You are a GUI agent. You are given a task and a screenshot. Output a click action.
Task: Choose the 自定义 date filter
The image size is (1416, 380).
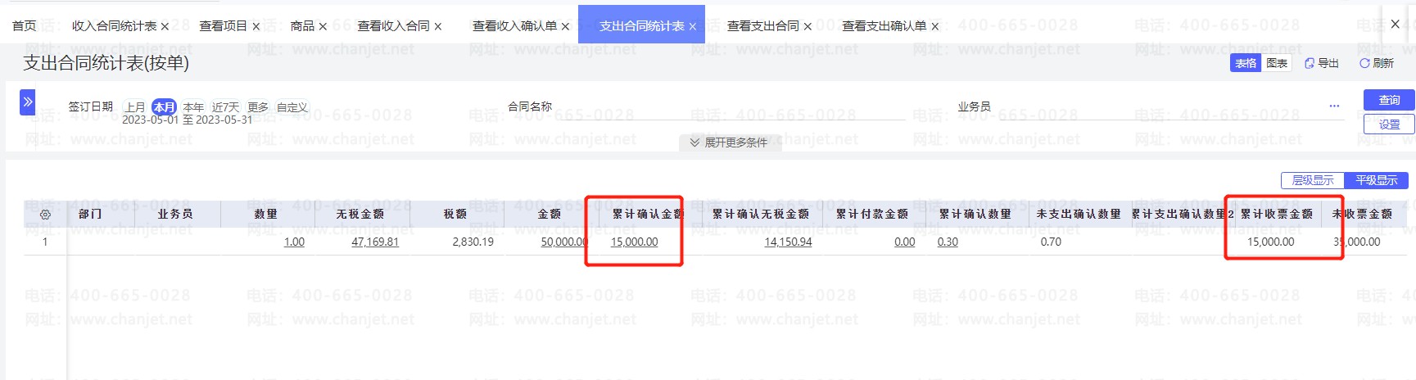[x=292, y=107]
